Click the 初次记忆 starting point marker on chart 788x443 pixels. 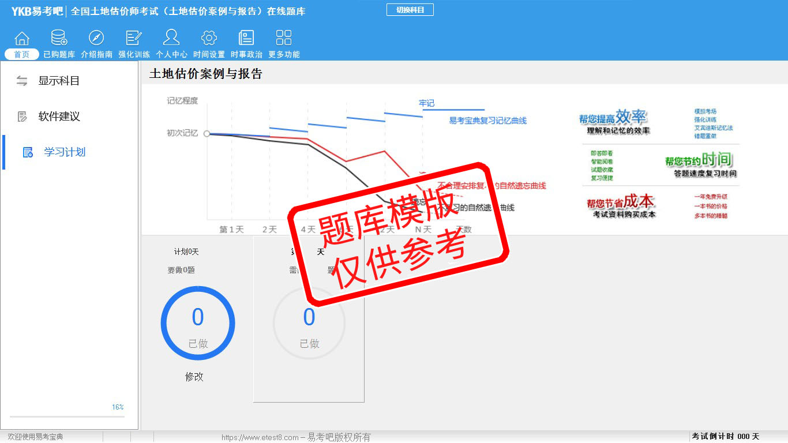(207, 133)
